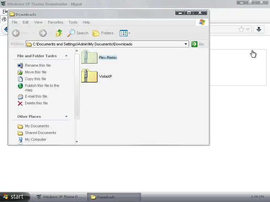Click the Shared Documents folder icon
Viewport: 270px width, 202px height.
(20, 133)
